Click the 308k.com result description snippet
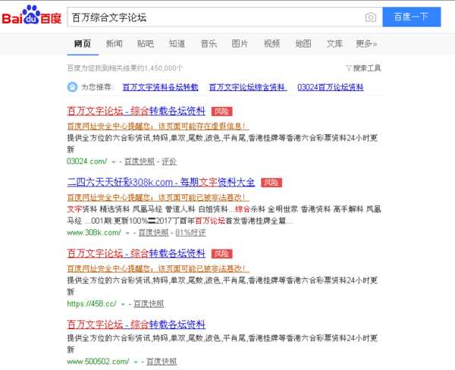This screenshot has height=370, width=455. [224, 215]
